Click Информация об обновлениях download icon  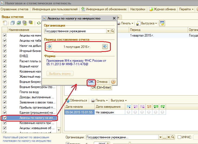83,9
